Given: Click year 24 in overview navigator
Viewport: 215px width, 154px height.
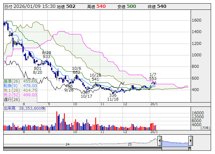Looking at the screenshot, I should (x=67, y=144).
